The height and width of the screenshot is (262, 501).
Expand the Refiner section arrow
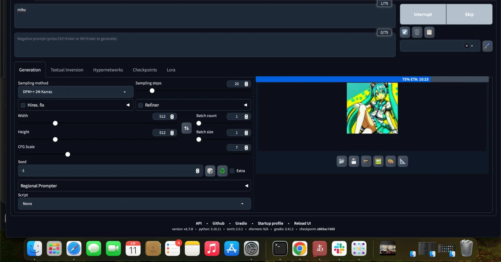click(245, 105)
